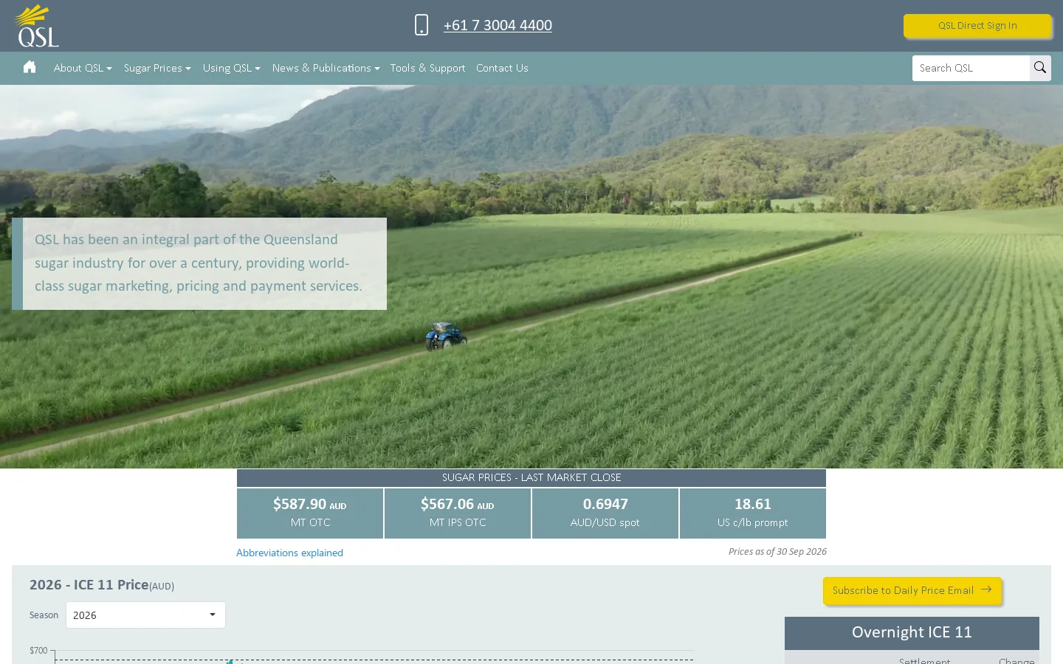Click the 2026 - ICE 11 Price heading
The image size is (1063, 664).
tap(102, 585)
